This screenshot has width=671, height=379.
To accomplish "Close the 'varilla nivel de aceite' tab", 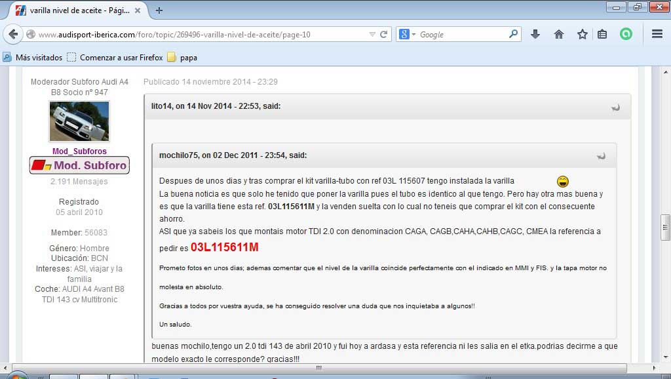I will click(x=138, y=10).
